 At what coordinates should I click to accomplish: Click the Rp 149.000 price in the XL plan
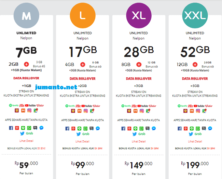(x=138, y=165)
